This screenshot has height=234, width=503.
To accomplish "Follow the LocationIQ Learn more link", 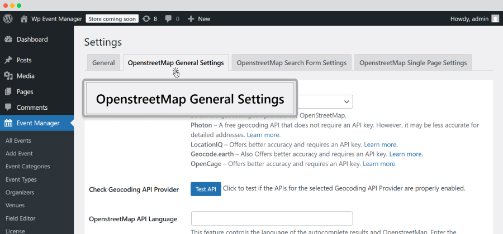I will (380, 144).
